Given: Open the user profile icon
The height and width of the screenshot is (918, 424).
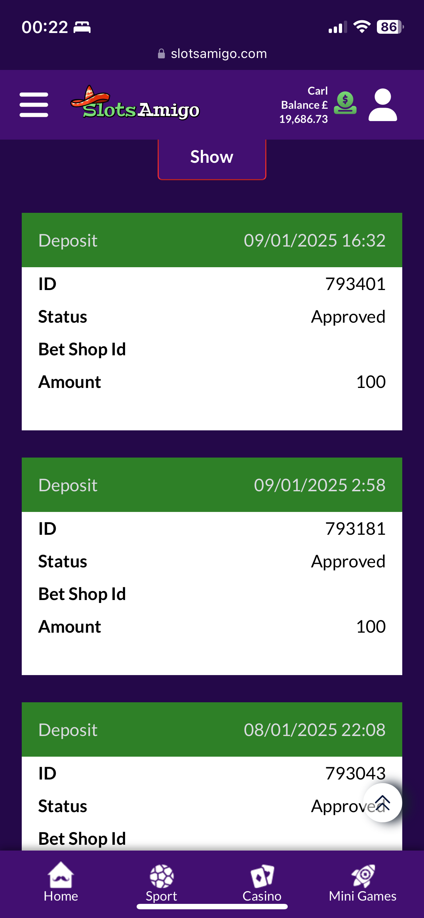Looking at the screenshot, I should (383, 105).
